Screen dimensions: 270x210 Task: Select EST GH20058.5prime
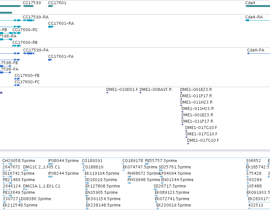tap(19, 161)
